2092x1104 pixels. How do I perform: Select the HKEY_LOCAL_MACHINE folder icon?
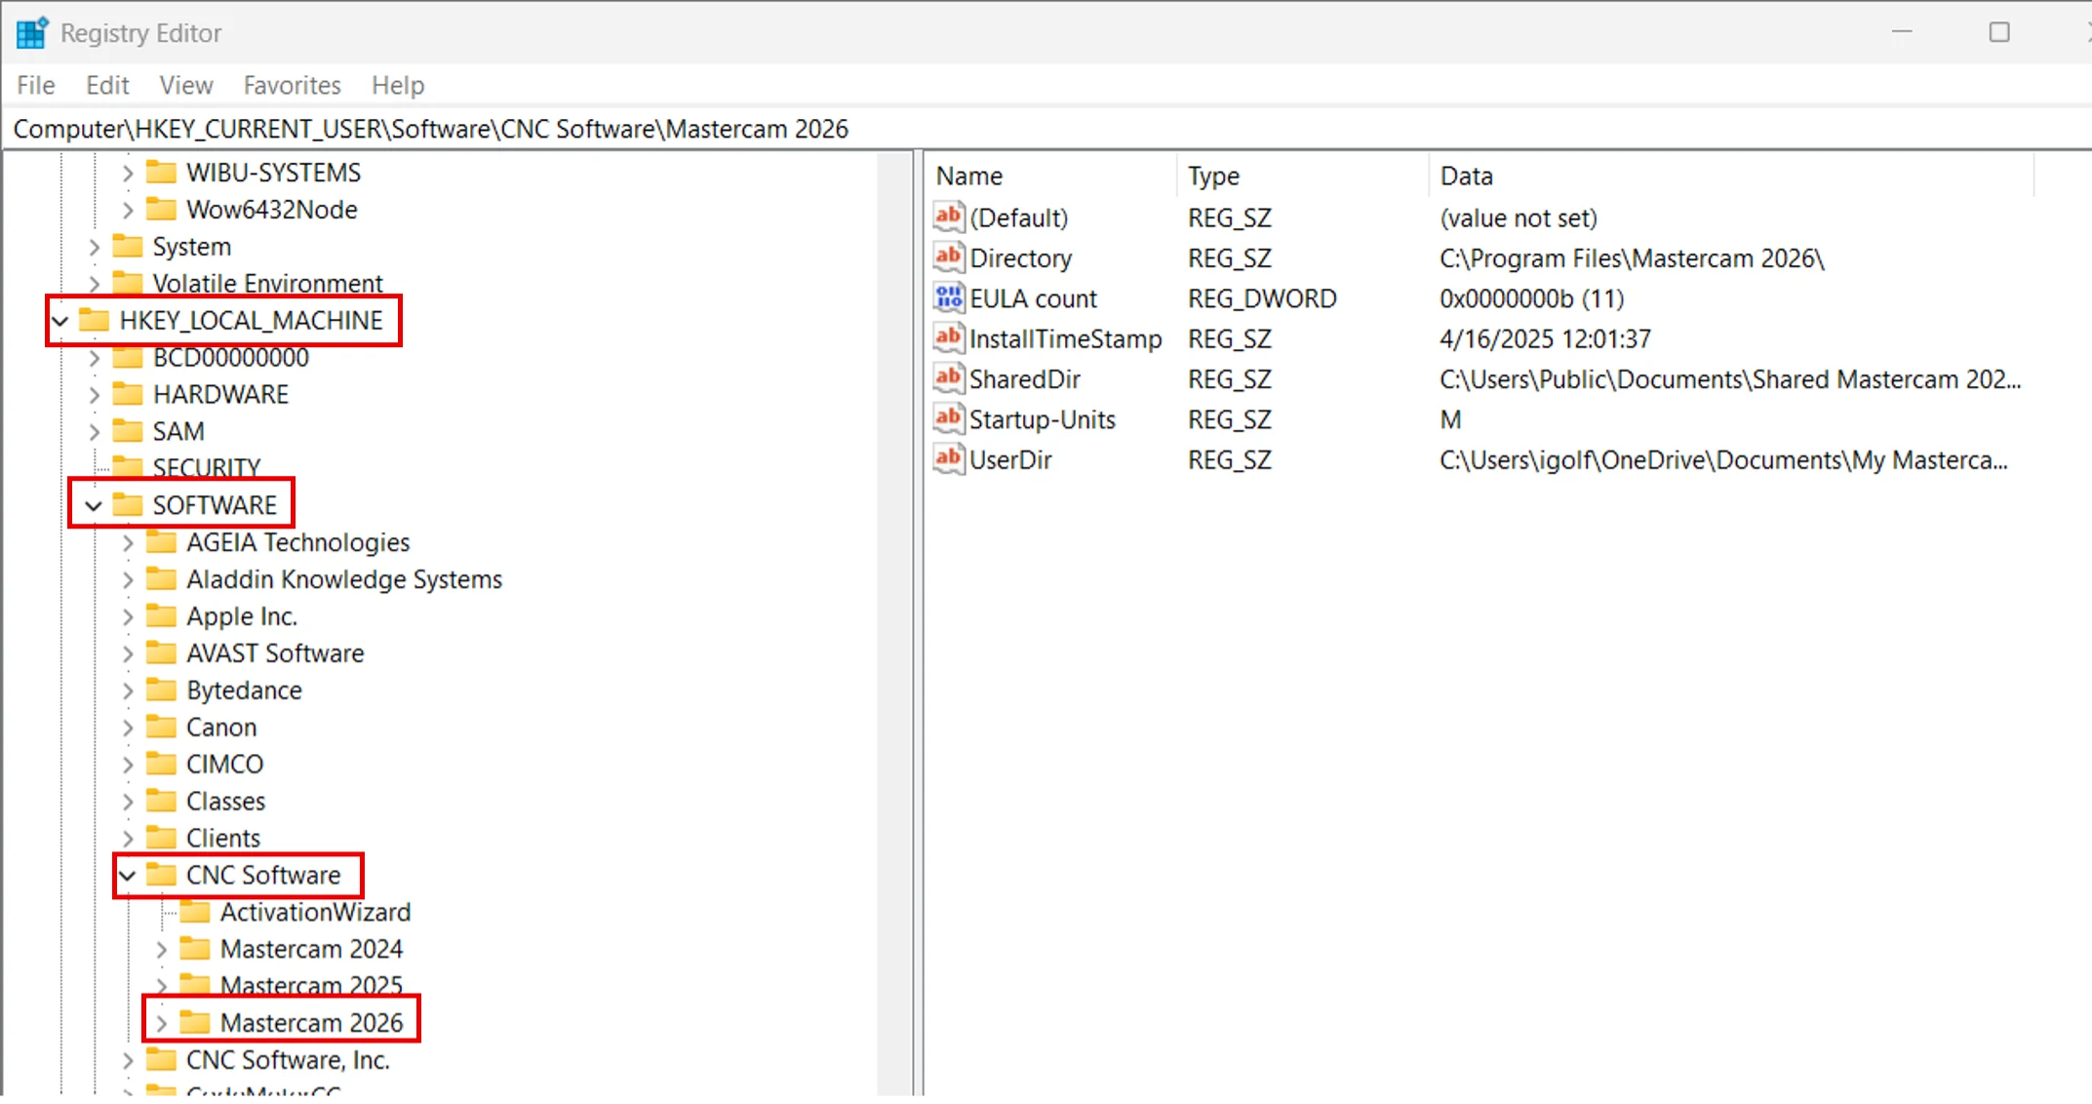[94, 320]
